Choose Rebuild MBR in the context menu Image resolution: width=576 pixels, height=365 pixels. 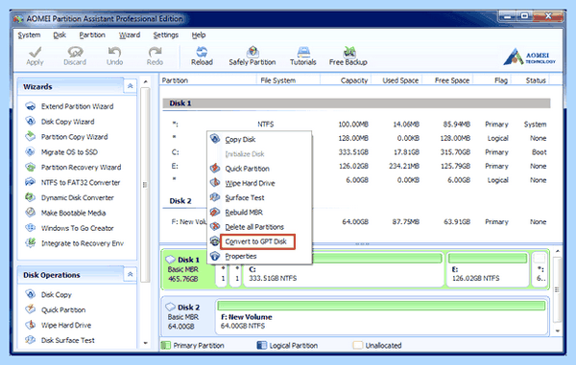pyautogui.click(x=259, y=212)
